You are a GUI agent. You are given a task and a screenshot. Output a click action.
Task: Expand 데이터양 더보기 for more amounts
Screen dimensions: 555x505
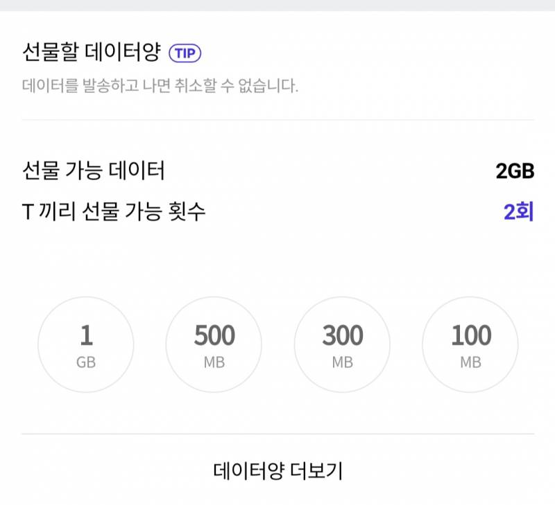(278, 471)
